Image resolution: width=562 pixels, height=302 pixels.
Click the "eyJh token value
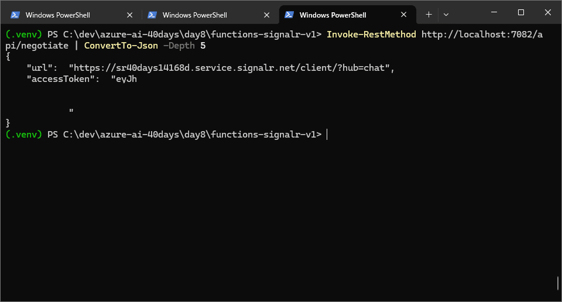click(124, 79)
